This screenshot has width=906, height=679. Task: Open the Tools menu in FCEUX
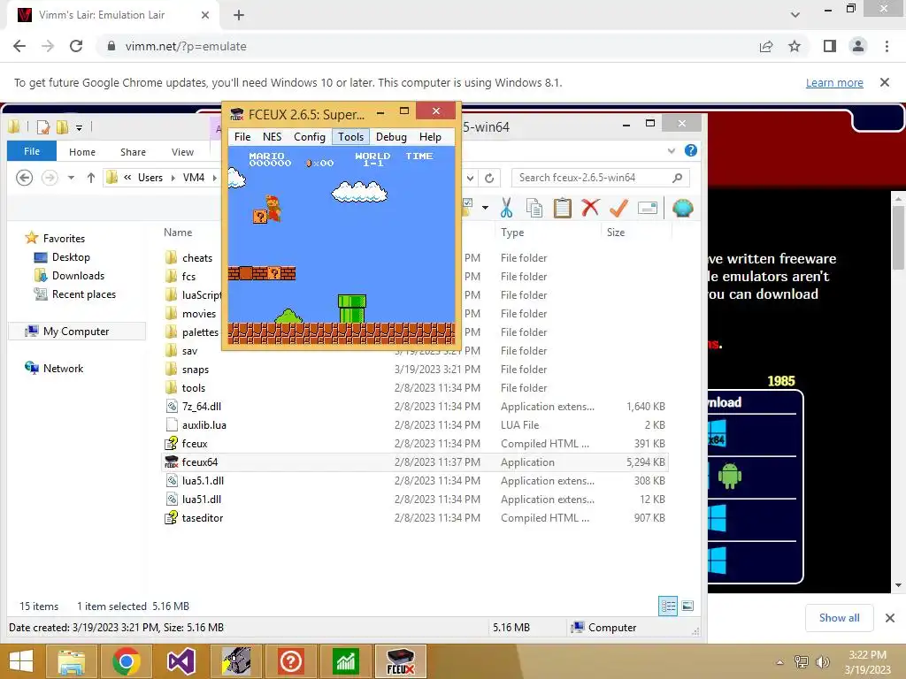350,137
